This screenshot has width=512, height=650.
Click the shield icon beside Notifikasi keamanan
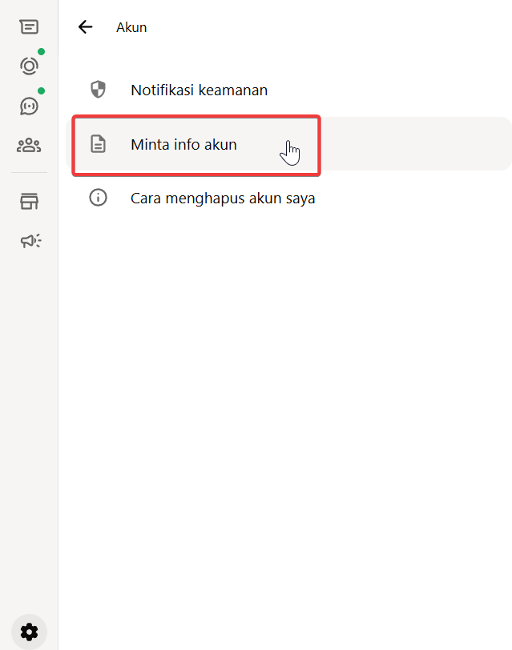(x=98, y=90)
